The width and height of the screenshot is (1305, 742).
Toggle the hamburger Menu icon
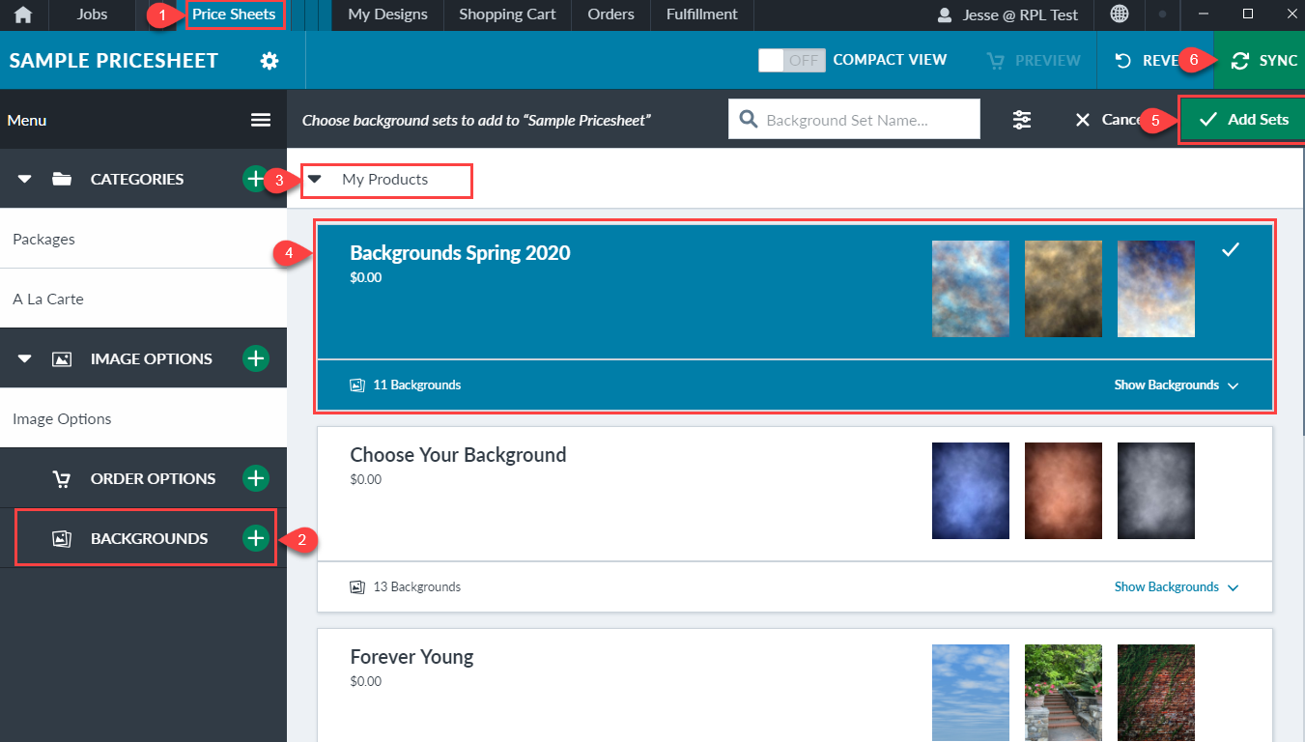point(261,120)
